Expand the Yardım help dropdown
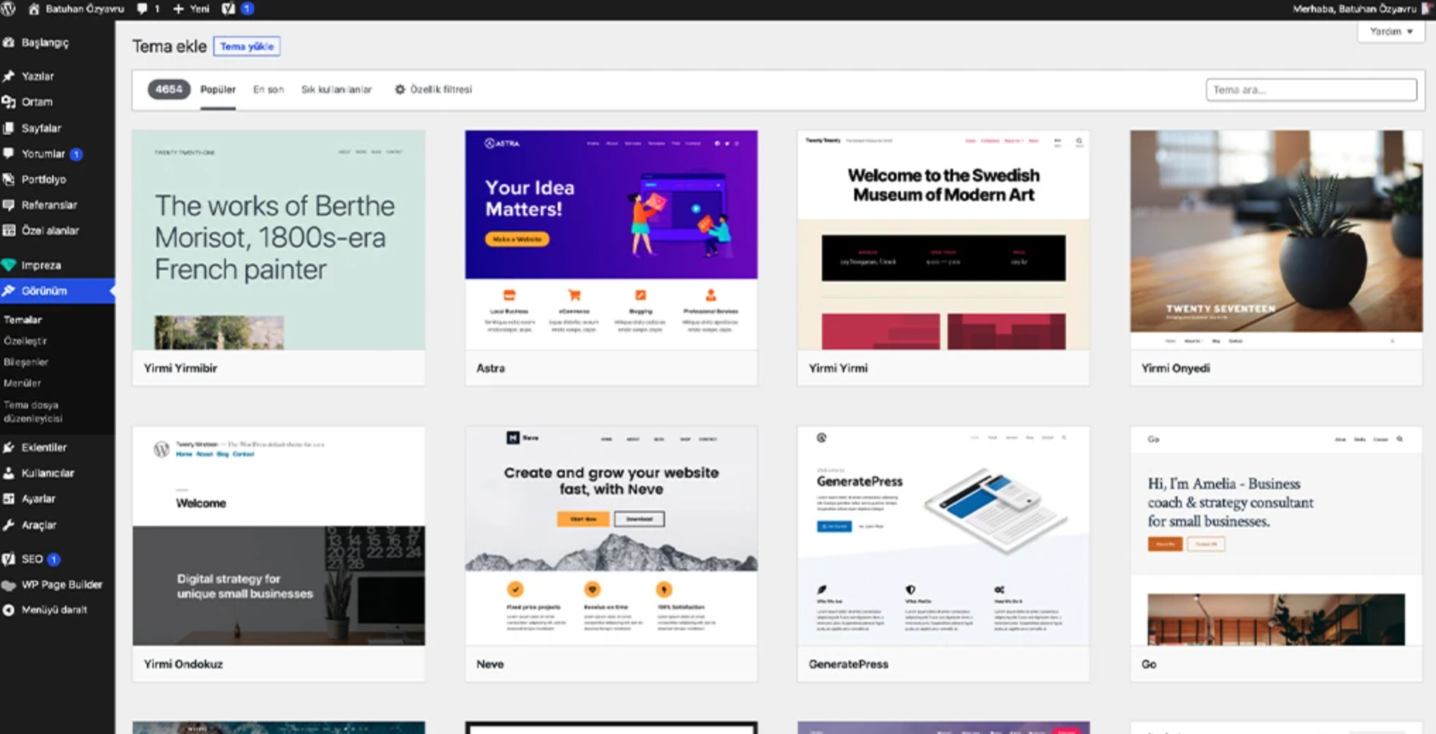Viewport: 1436px width, 734px height. pos(1391,32)
